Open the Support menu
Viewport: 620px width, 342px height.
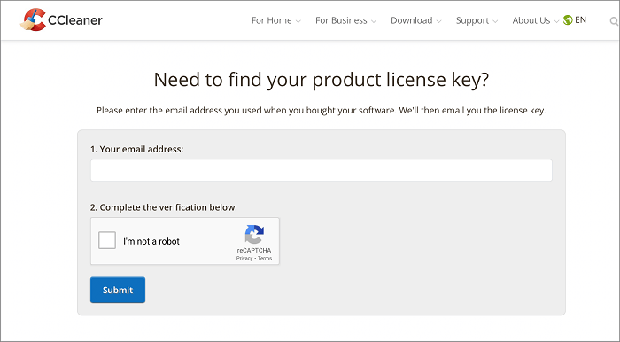tap(472, 20)
